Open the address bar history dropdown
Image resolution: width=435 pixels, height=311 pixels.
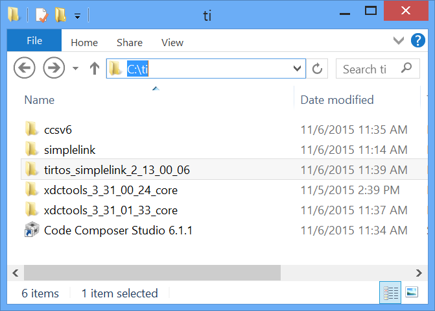(x=298, y=68)
